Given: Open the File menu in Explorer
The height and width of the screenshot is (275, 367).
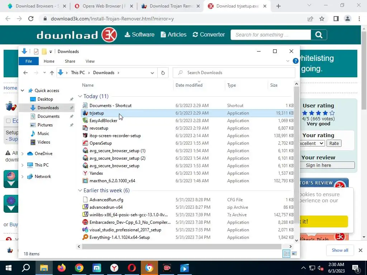Looking at the screenshot, I should [x=29, y=61].
